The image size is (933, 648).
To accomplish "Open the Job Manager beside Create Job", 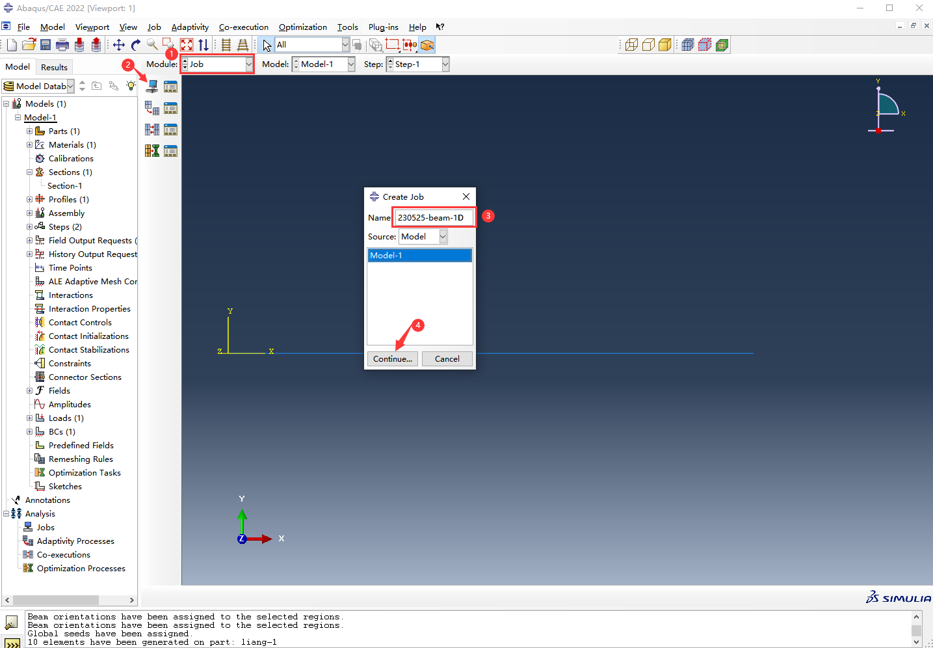I will 170,87.
